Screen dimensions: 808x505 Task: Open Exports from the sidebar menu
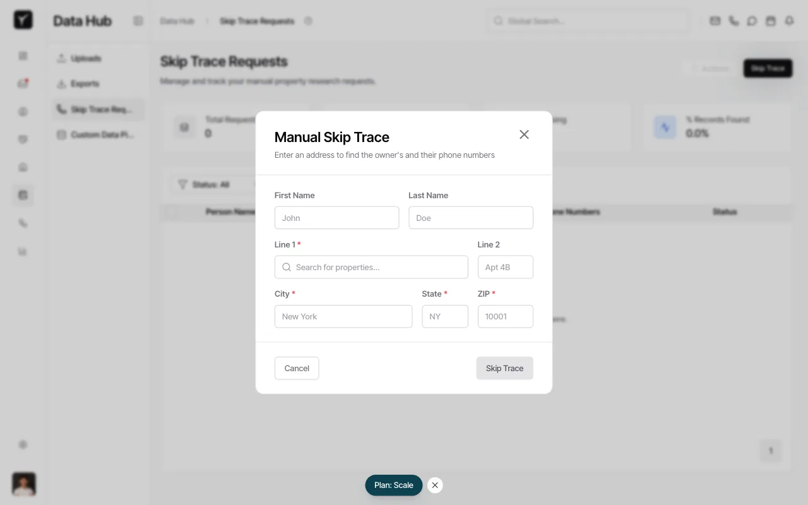pos(85,84)
